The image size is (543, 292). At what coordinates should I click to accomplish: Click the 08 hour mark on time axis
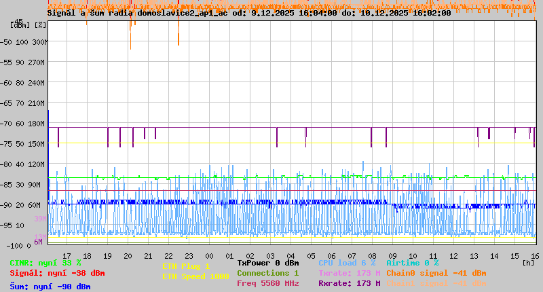[372, 255]
